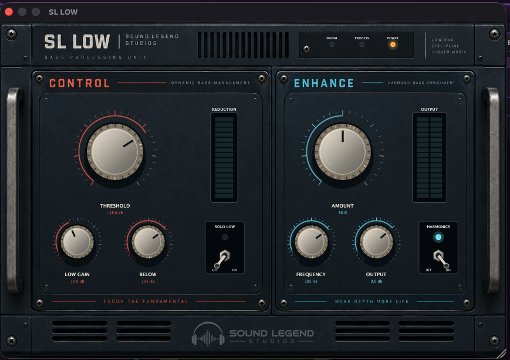Image resolution: width=510 pixels, height=360 pixels.
Task: Click the 195 Hz value under Frequency
Action: pyautogui.click(x=311, y=281)
